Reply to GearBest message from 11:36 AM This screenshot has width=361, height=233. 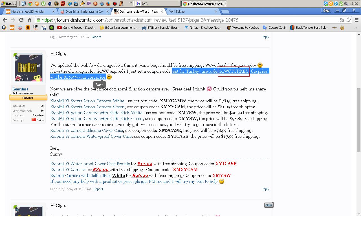pos(265,189)
